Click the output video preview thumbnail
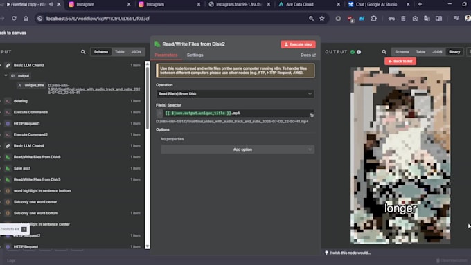The image size is (471, 265). click(x=400, y=155)
